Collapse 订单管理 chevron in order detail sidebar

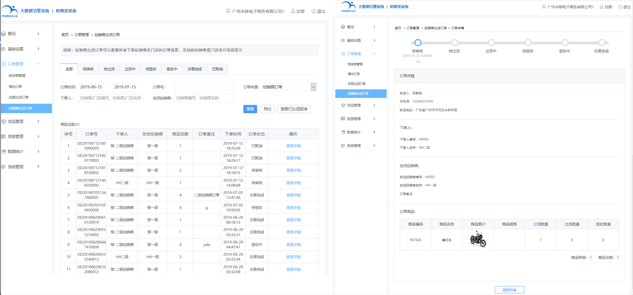(x=374, y=54)
